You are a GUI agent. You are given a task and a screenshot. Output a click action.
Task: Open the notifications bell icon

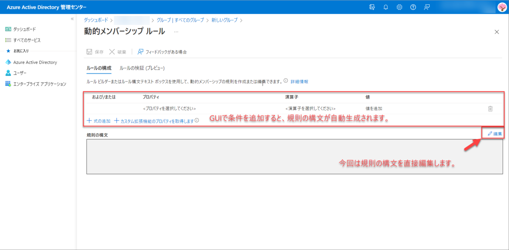(386, 7)
